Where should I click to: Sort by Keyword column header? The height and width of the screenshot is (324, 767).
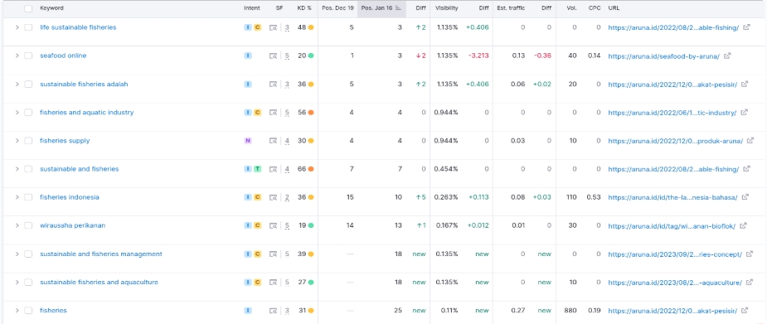tap(51, 8)
